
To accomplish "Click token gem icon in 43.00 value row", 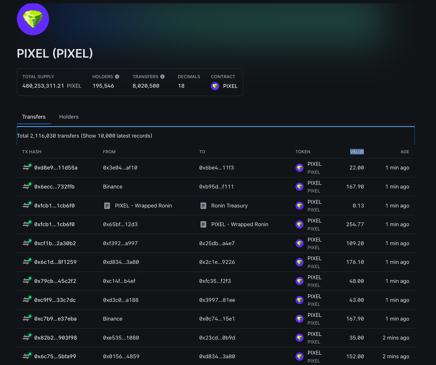I will point(300,300).
